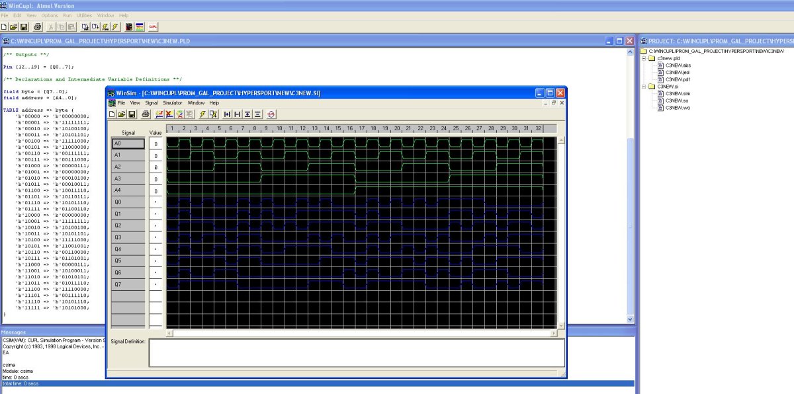Open Help menu in WinSim
The height and width of the screenshot is (394, 794).
click(214, 103)
